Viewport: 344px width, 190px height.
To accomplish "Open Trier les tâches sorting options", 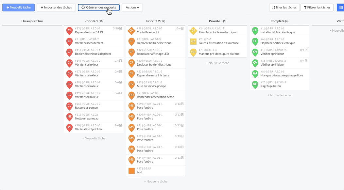I will click(284, 8).
